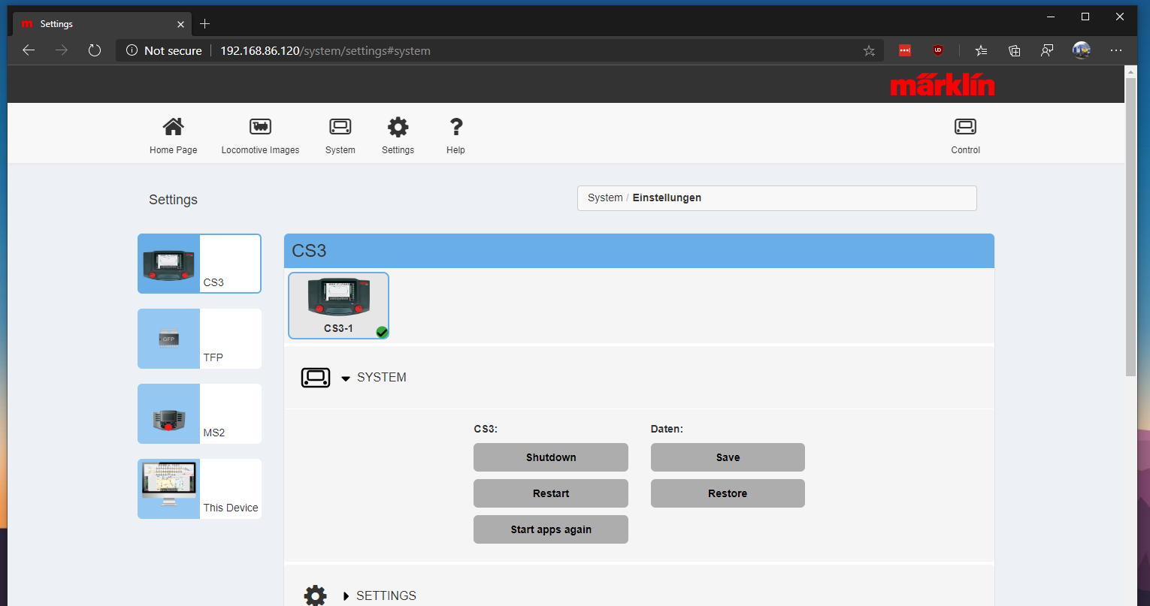Click the "CS3:" label above Shutdown
Screen dimensions: 1150x606
tap(486, 430)
